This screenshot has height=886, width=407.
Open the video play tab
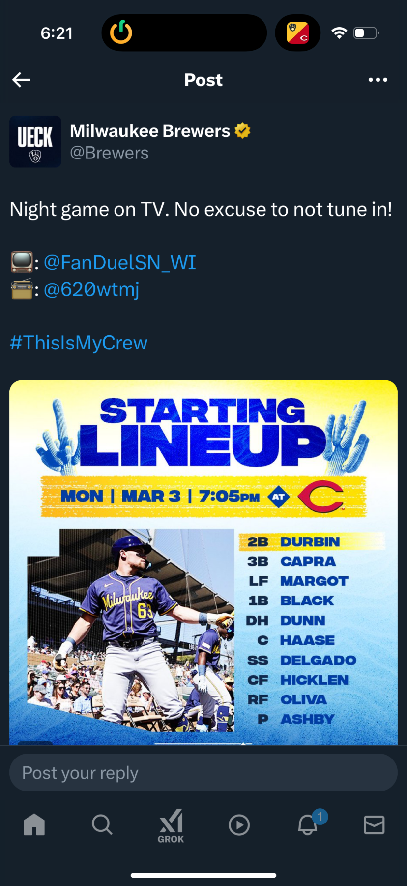[239, 825]
